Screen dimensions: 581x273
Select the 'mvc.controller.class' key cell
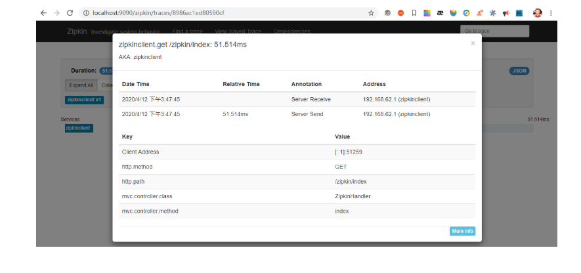click(x=147, y=196)
